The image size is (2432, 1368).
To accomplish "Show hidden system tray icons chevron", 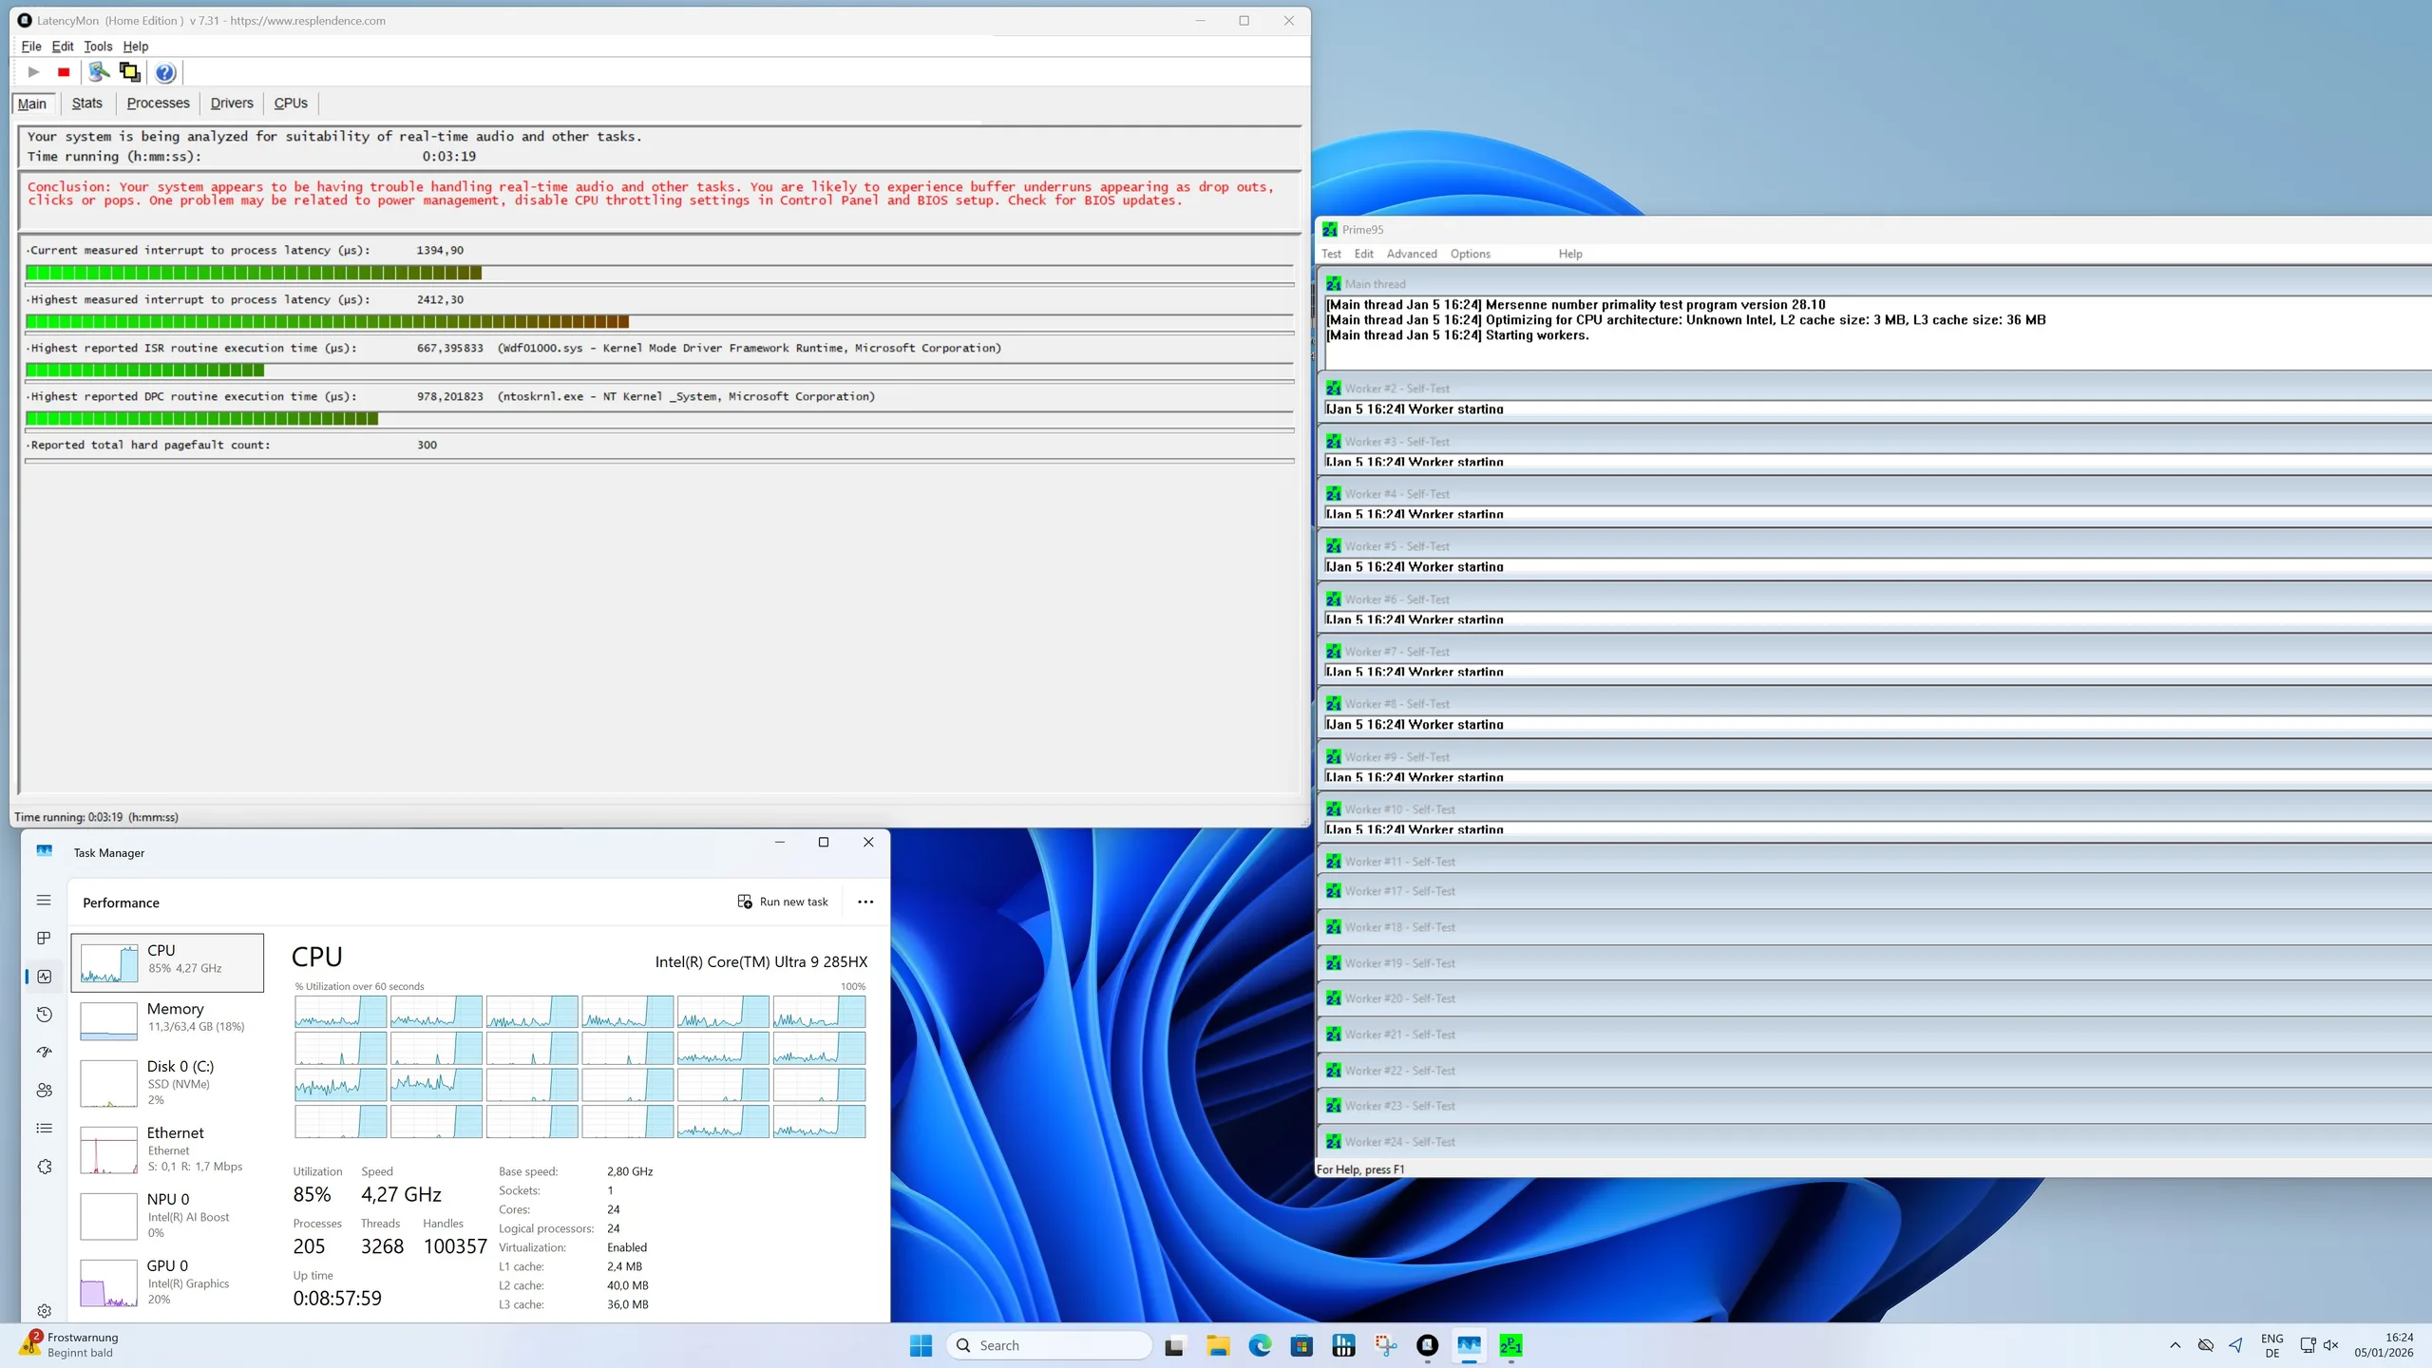I will pyautogui.click(x=2175, y=1345).
